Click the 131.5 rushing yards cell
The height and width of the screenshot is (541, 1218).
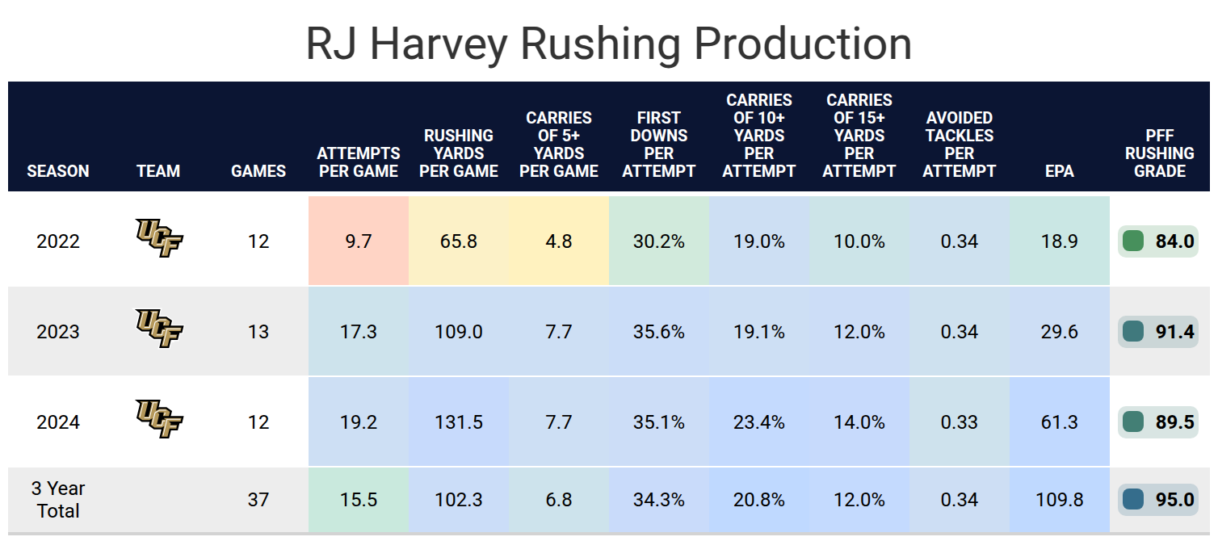pos(459,422)
